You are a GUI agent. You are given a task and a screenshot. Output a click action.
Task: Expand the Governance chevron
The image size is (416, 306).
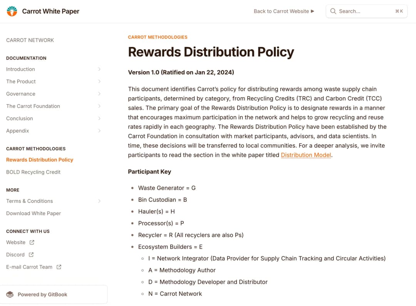click(99, 94)
